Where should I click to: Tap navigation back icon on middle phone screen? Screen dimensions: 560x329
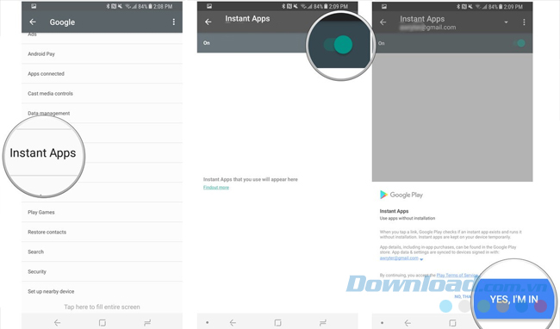[233, 323]
